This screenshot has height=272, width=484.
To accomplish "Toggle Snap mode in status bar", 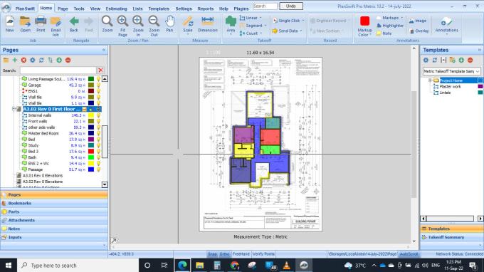I will pyautogui.click(x=212, y=254).
